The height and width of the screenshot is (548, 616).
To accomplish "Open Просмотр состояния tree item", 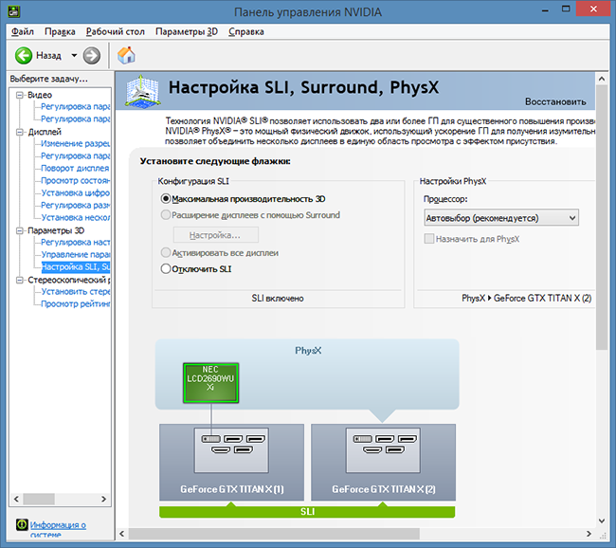I will click(x=76, y=180).
